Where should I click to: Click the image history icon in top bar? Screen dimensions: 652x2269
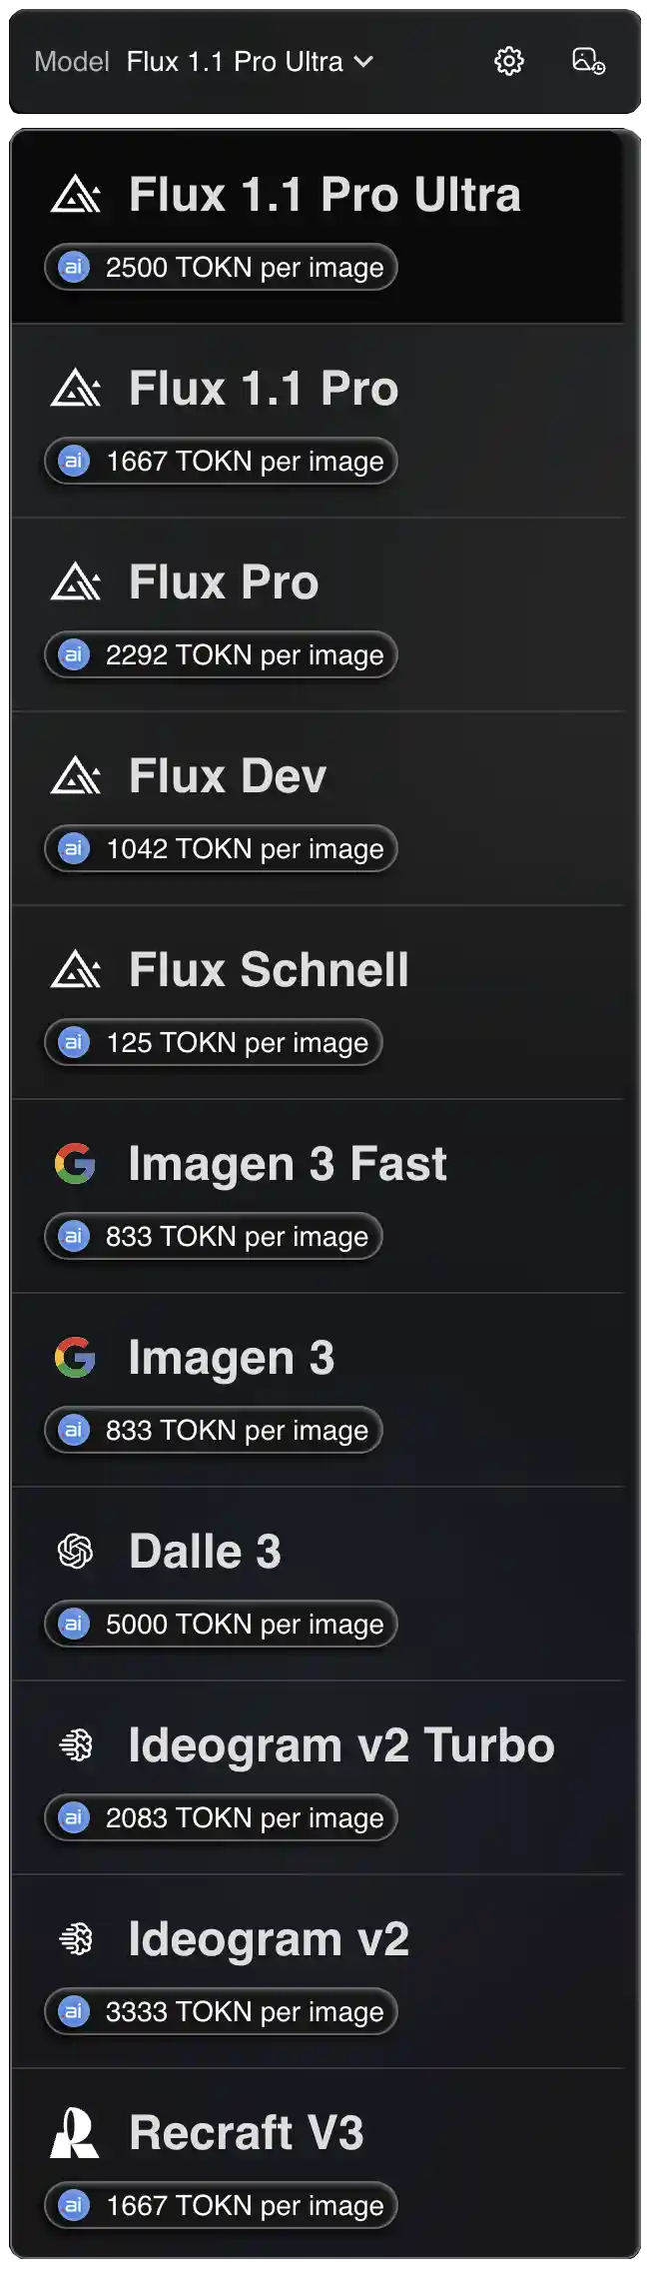tap(588, 61)
